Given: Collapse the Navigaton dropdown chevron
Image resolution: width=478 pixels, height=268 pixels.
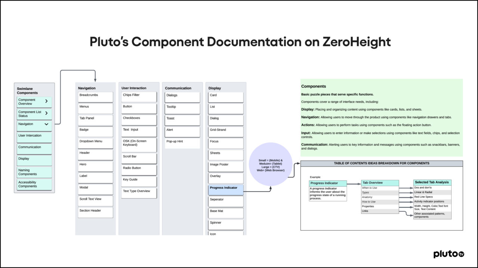Looking at the screenshot, I should [46, 124].
